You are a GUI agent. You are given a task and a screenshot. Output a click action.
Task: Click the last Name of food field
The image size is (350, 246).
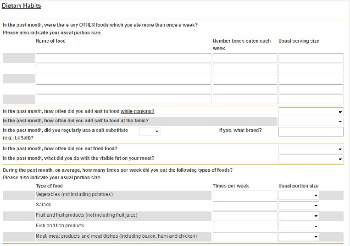coord(123,99)
